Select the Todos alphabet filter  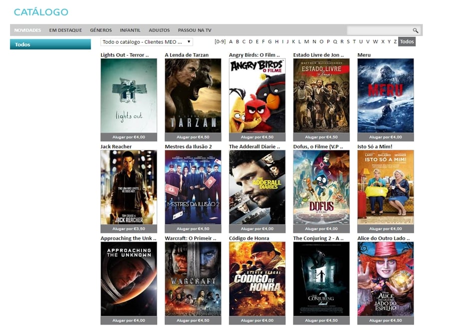point(407,42)
